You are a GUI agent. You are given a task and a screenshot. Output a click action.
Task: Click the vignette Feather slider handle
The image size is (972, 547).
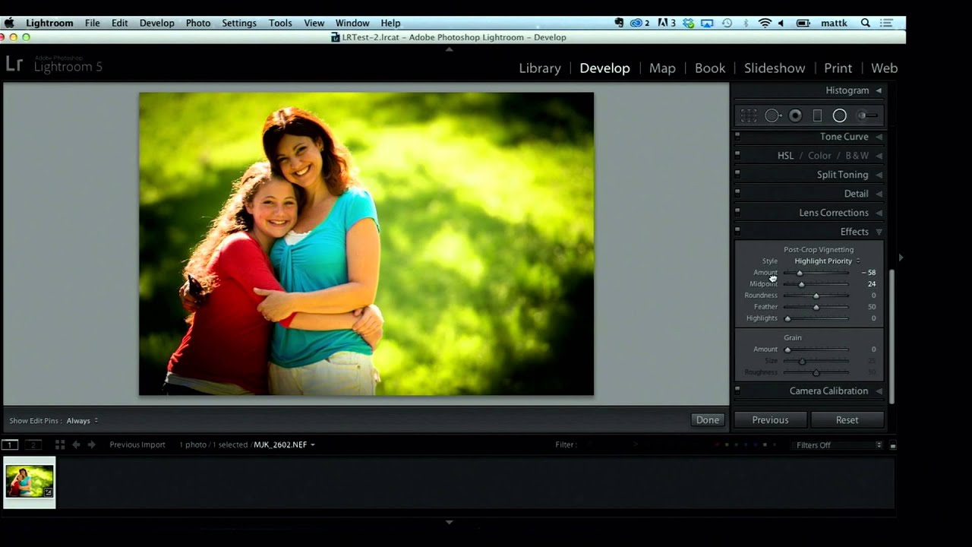click(x=816, y=307)
